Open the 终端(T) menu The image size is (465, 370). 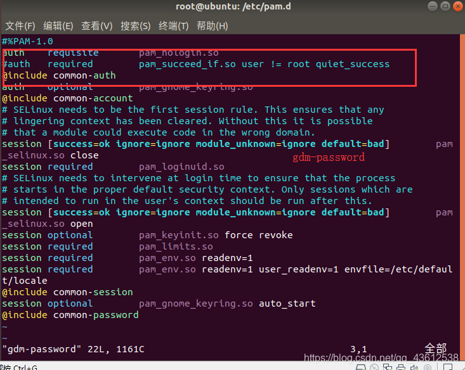(173, 26)
